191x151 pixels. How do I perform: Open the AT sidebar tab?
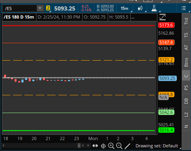click(x=186, y=48)
